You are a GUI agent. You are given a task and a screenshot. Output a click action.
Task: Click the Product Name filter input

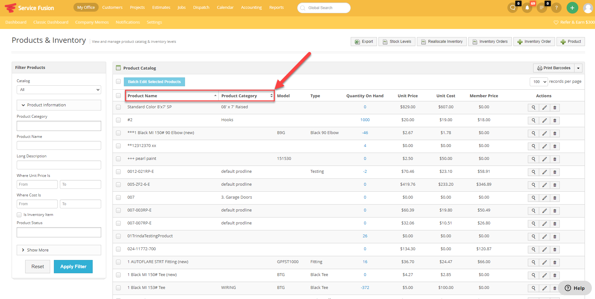tap(59, 145)
